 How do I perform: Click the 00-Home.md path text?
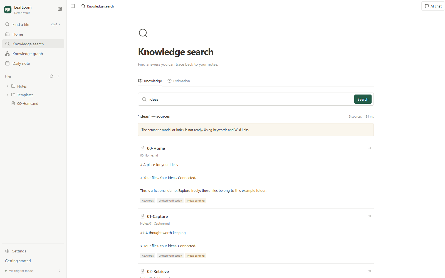click(149, 155)
